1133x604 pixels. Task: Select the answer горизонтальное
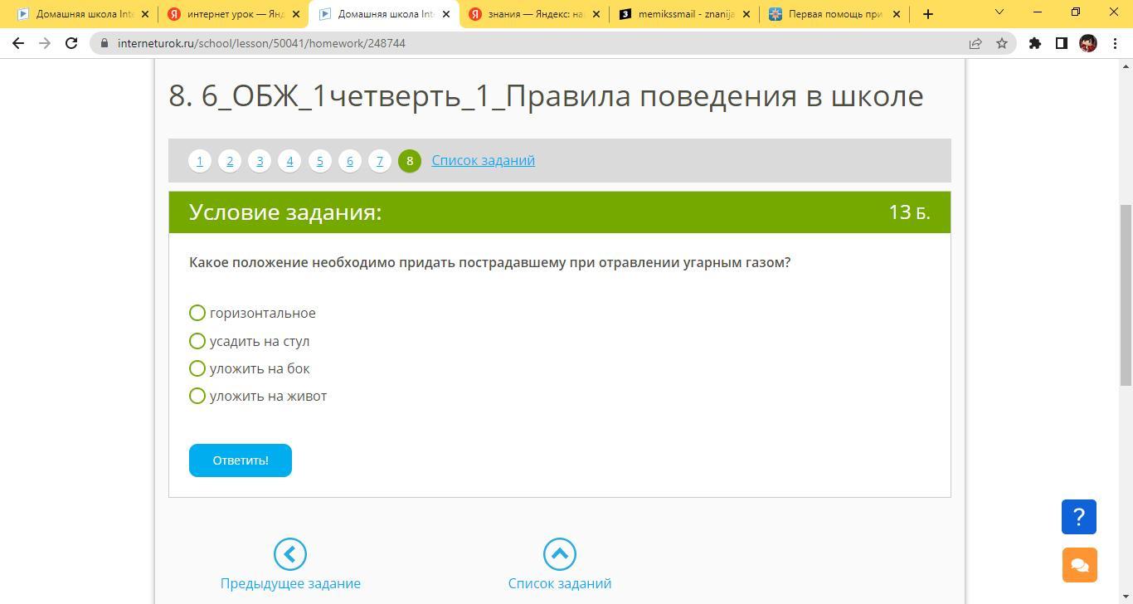coord(197,313)
